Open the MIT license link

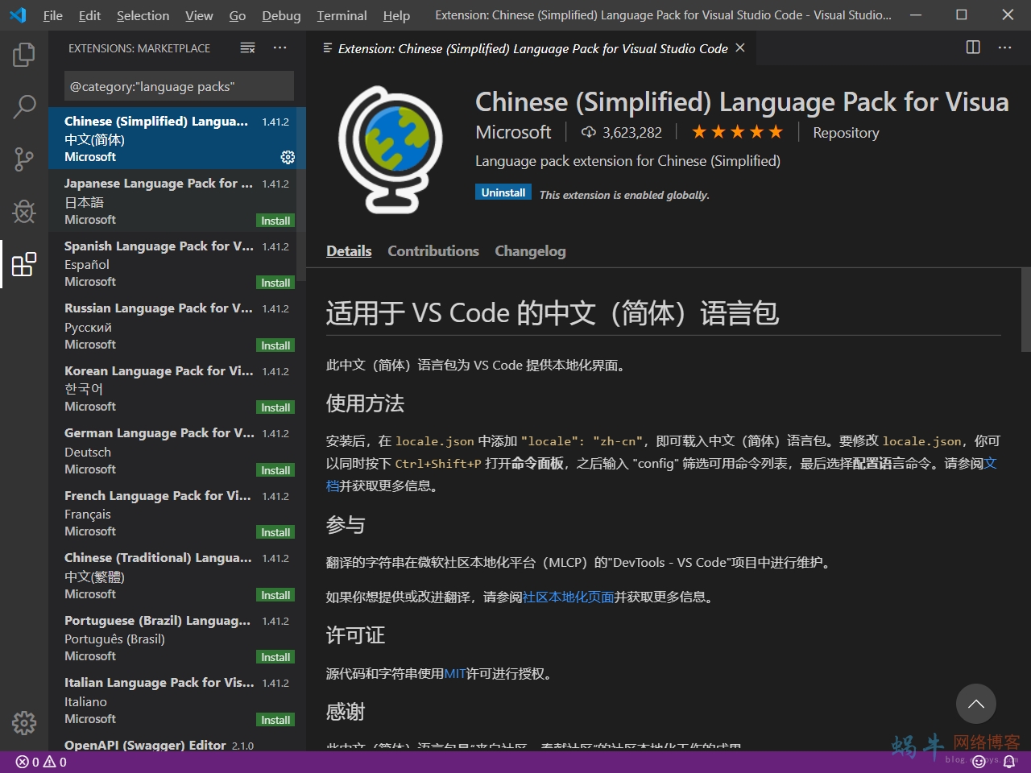tap(455, 673)
